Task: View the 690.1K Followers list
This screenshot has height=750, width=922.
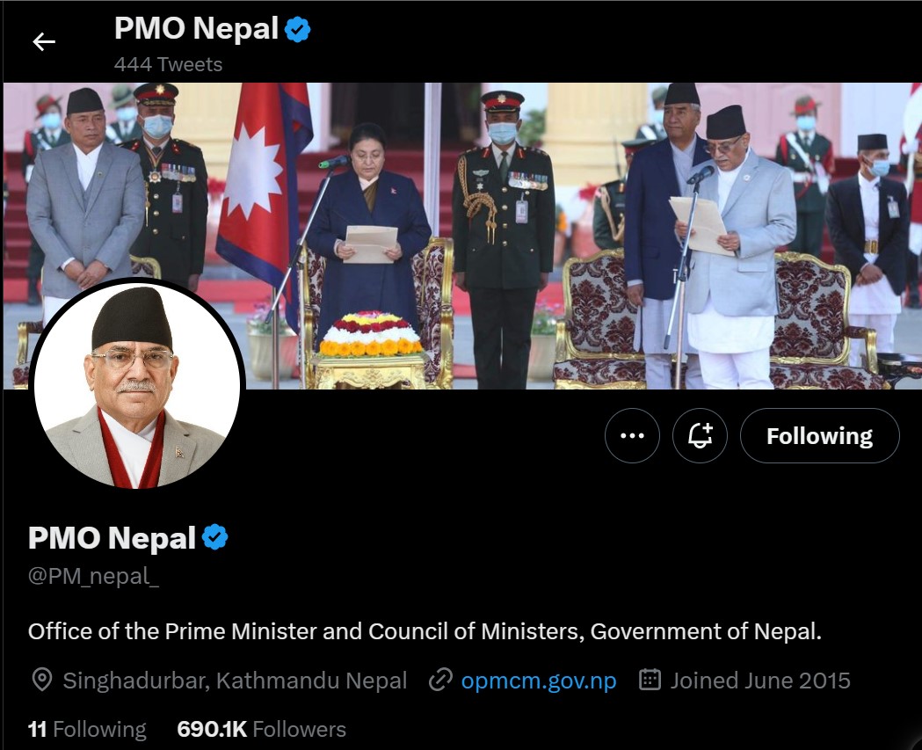Action: [261, 730]
